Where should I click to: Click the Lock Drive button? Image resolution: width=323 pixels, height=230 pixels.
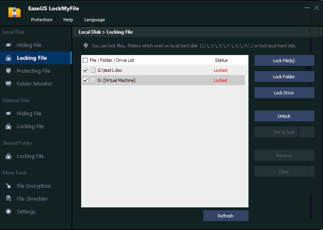[x=284, y=93]
